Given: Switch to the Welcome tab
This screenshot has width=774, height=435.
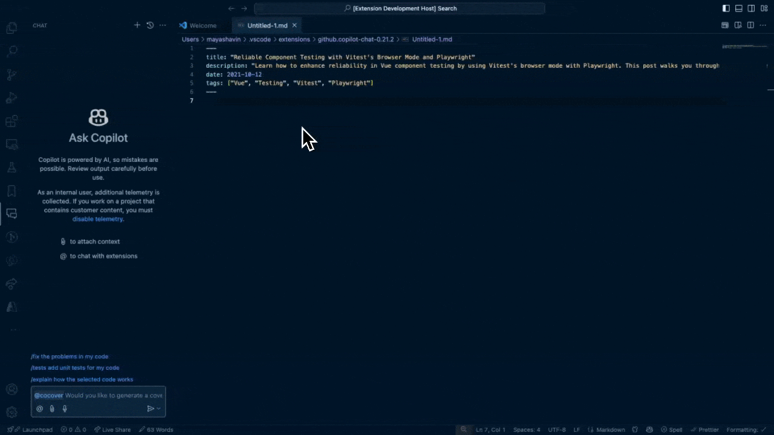Looking at the screenshot, I should coord(203,25).
